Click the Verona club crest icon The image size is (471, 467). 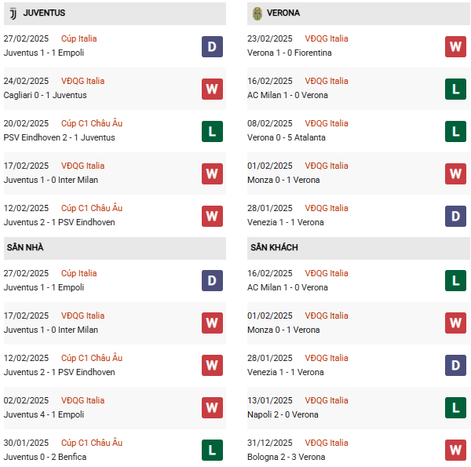(257, 13)
